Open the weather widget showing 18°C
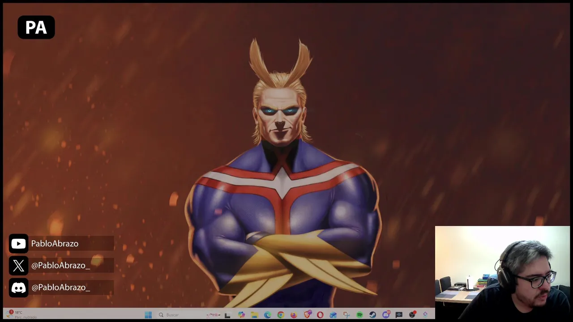The width and height of the screenshot is (573, 322). [x=21, y=314]
